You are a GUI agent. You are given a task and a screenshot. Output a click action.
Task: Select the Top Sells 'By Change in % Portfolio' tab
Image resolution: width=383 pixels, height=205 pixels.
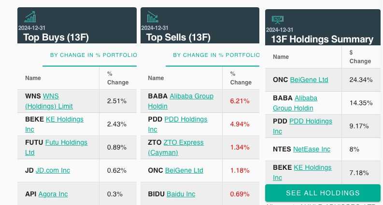pyautogui.click(x=216, y=55)
